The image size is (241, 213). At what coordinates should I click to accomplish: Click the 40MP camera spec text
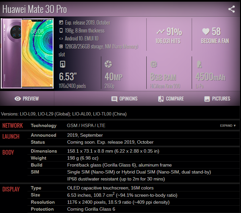pyautogui.click(x=114, y=77)
